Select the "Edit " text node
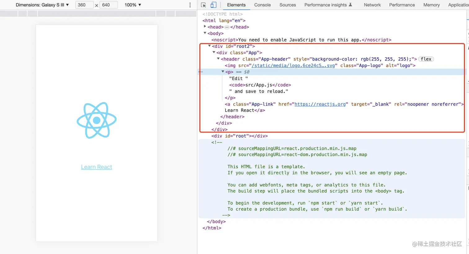The image size is (469, 254). pyautogui.click(x=239, y=78)
